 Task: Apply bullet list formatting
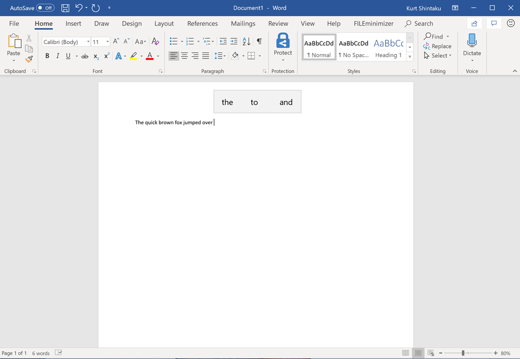pos(173,42)
